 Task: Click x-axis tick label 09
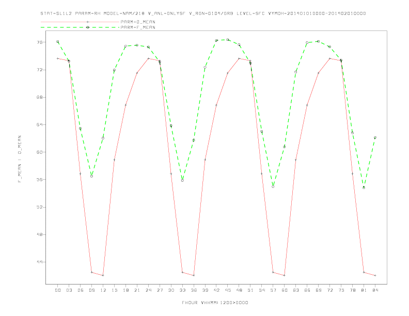click(91, 290)
